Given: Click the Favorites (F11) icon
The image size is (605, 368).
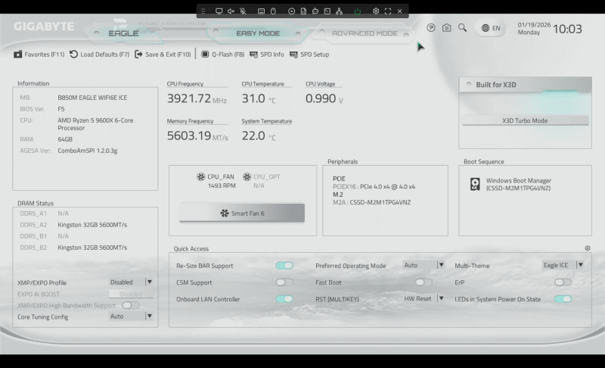Looking at the screenshot, I should pyautogui.click(x=17, y=55).
